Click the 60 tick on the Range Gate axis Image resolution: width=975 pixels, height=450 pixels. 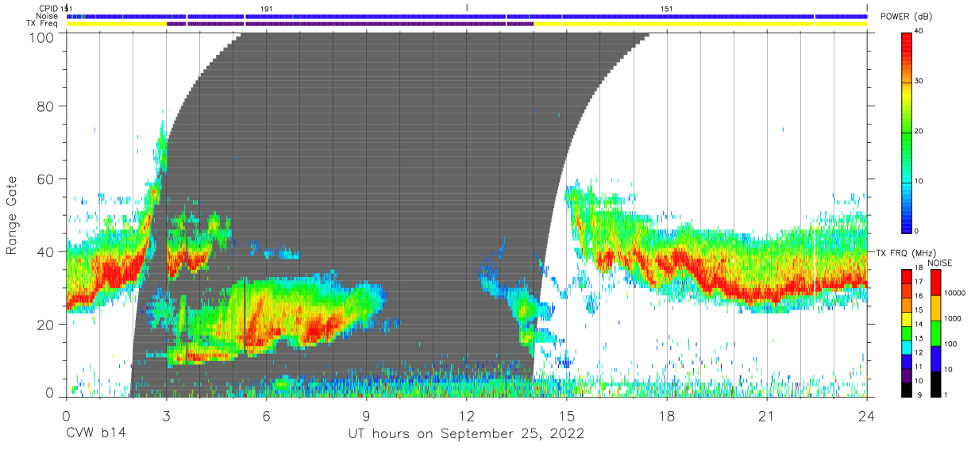click(47, 179)
